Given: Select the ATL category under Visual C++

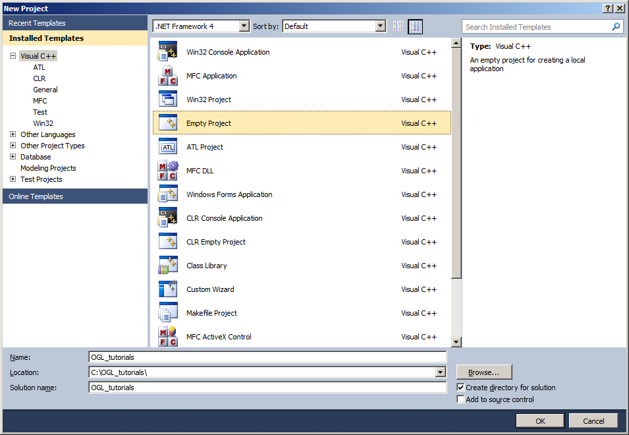Looking at the screenshot, I should pyautogui.click(x=39, y=67).
